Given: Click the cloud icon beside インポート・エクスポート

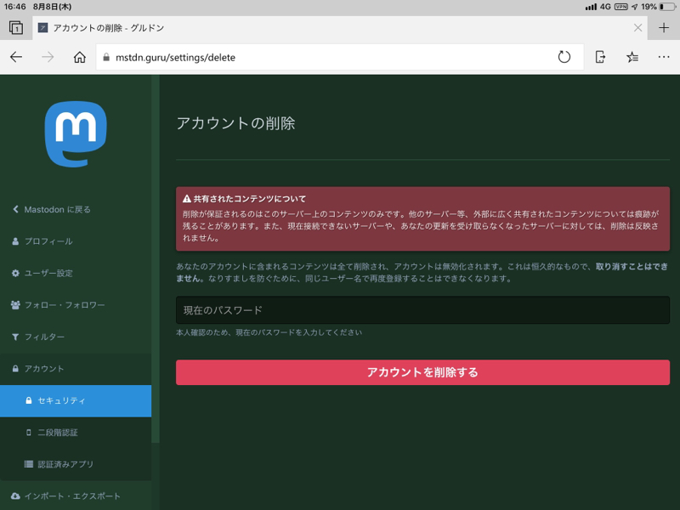Looking at the screenshot, I should click(15, 496).
